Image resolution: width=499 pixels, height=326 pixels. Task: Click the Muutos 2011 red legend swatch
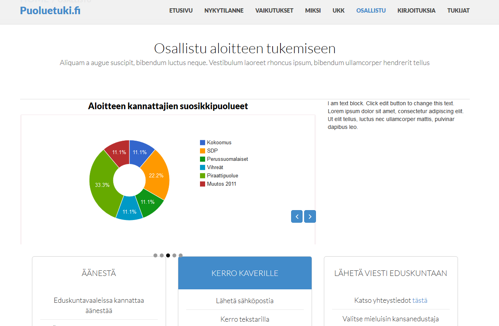click(x=203, y=184)
